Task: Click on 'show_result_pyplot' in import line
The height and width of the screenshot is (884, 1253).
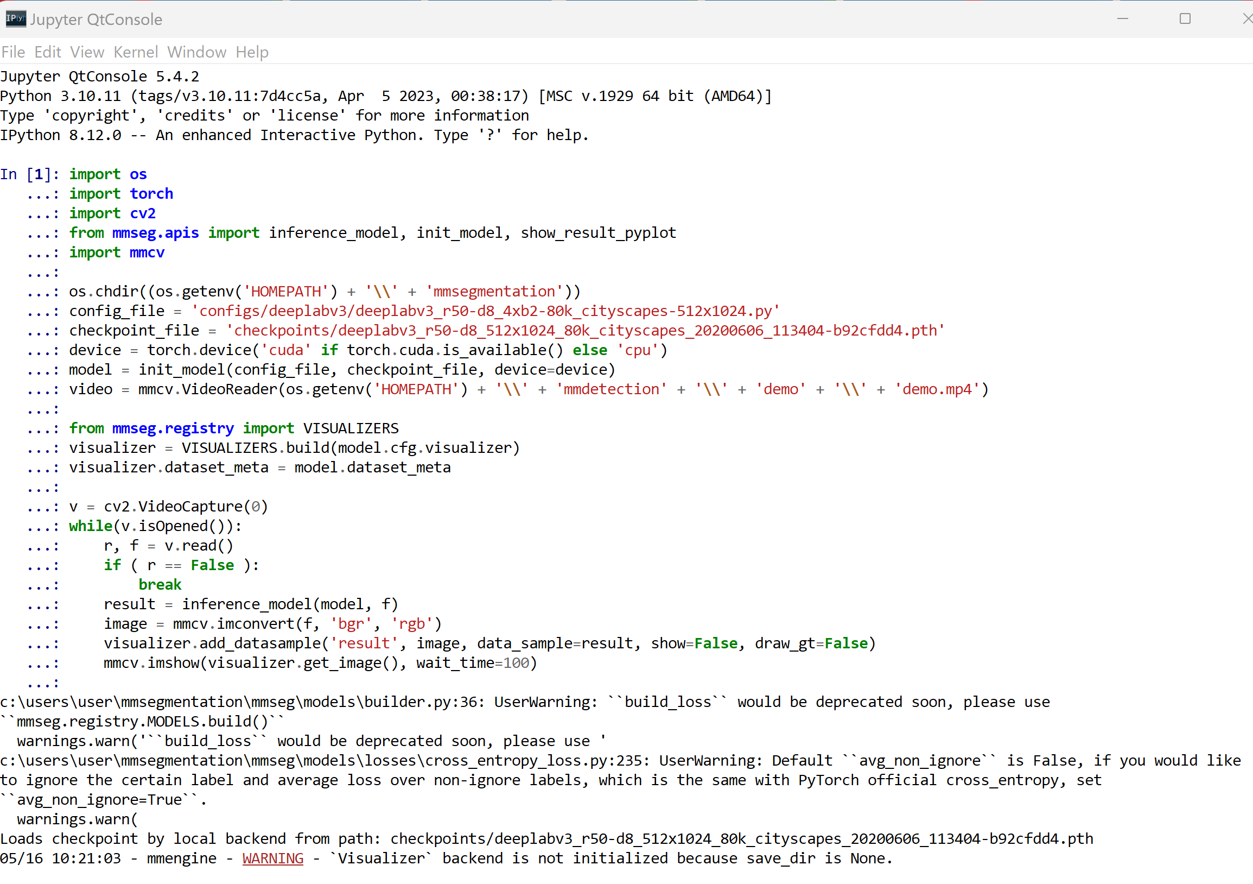Action: 598,233
